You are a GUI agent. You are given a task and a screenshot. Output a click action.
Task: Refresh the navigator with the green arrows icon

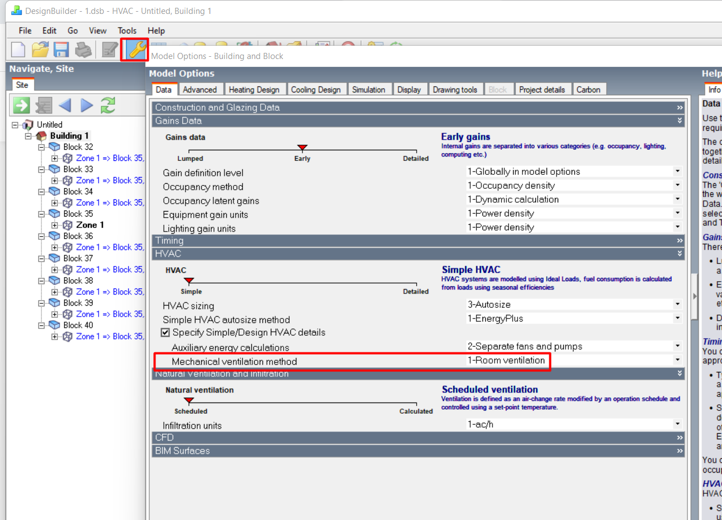pyautogui.click(x=108, y=105)
